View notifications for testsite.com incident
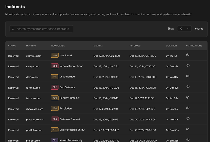210x142 pixels. [x=188, y=97]
